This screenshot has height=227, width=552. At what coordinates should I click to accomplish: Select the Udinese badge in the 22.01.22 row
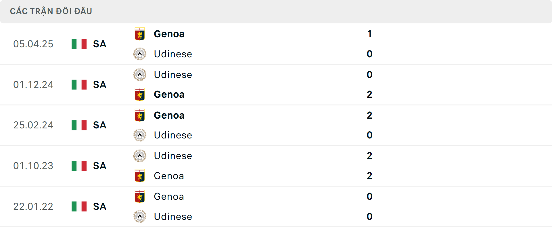point(140,216)
